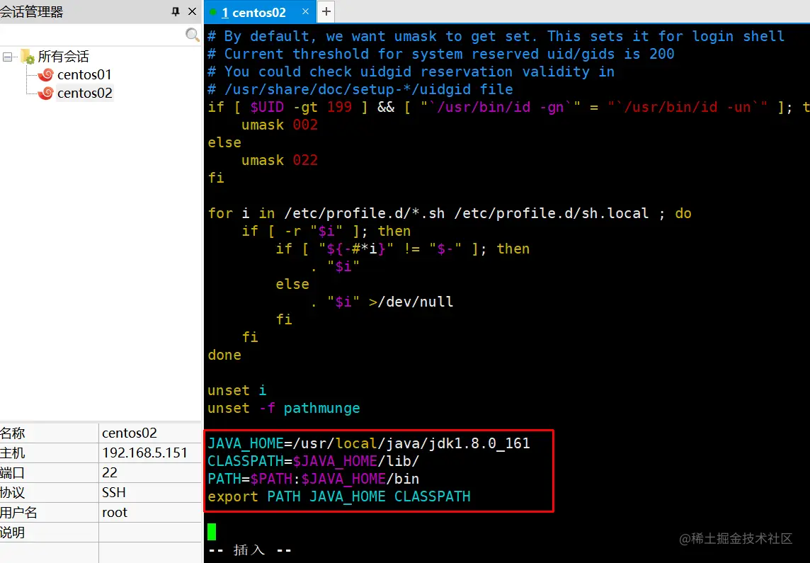The height and width of the screenshot is (563, 810).
Task: Select the protocol value SSH
Action: 114,493
